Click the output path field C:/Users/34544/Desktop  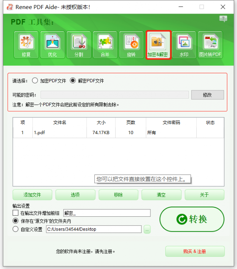[x=94, y=229]
